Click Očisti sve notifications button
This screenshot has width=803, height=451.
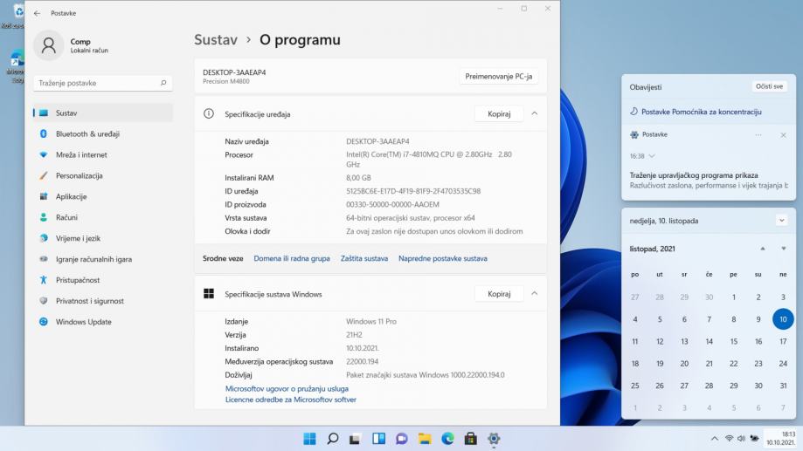(x=769, y=86)
